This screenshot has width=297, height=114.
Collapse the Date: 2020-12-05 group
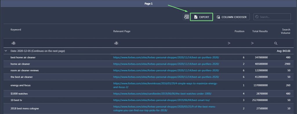(6, 51)
